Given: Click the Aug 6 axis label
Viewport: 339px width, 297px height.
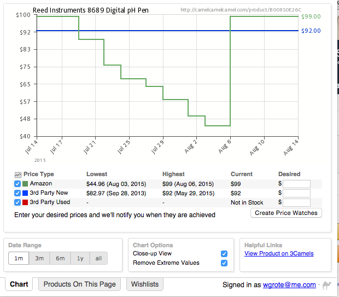Looking at the screenshot, I should [225, 147].
